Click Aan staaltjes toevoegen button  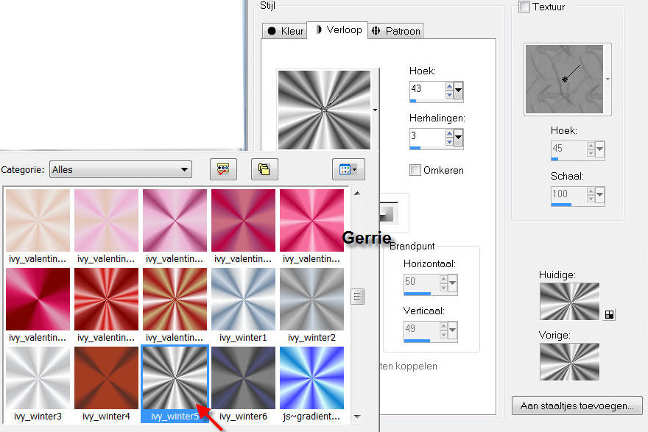577,406
